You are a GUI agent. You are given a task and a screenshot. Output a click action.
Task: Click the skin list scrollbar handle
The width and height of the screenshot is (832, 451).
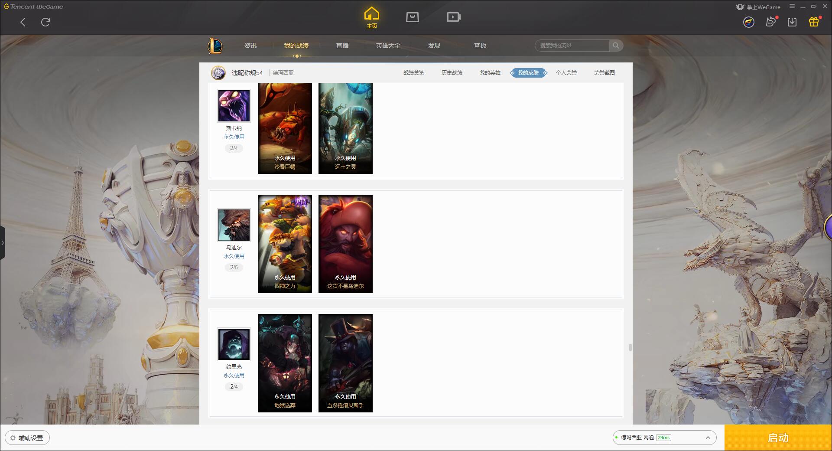pos(630,347)
